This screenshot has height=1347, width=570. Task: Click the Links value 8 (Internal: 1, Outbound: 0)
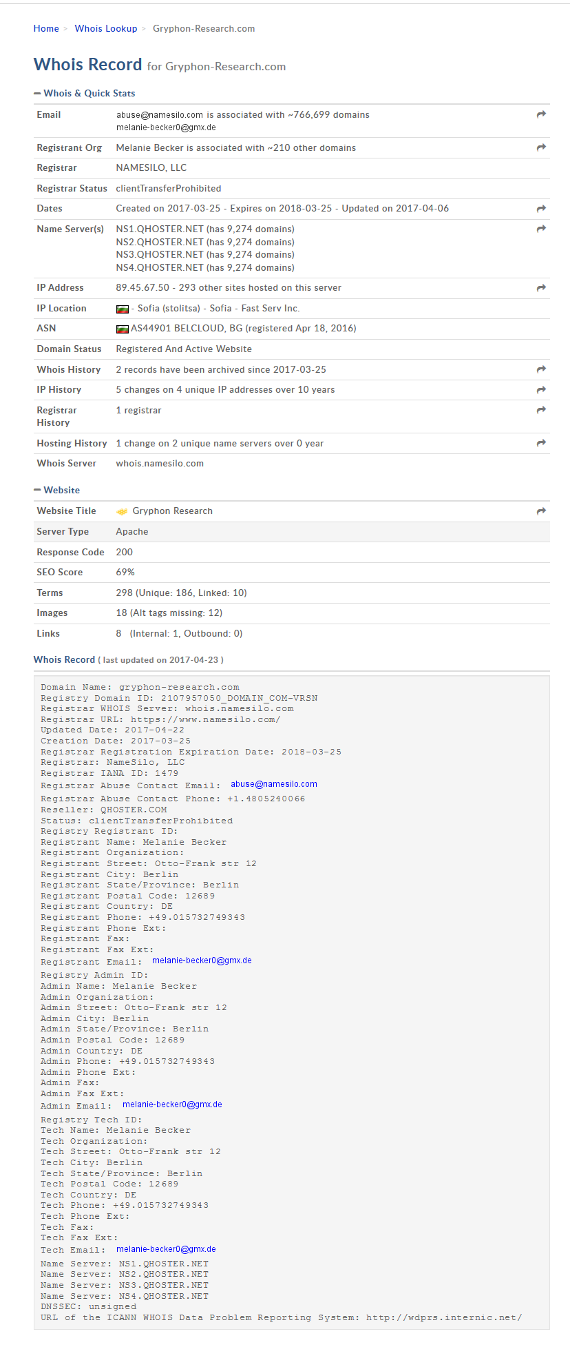click(179, 633)
